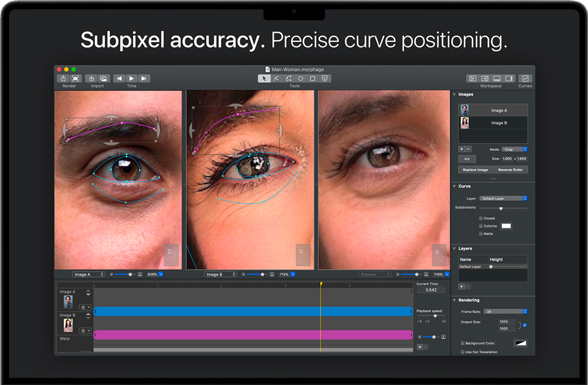The width and height of the screenshot is (588, 385).
Task: Enable the Closed curve checkbox
Action: 481,218
